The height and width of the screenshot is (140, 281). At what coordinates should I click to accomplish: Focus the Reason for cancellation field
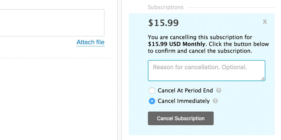click(x=207, y=71)
